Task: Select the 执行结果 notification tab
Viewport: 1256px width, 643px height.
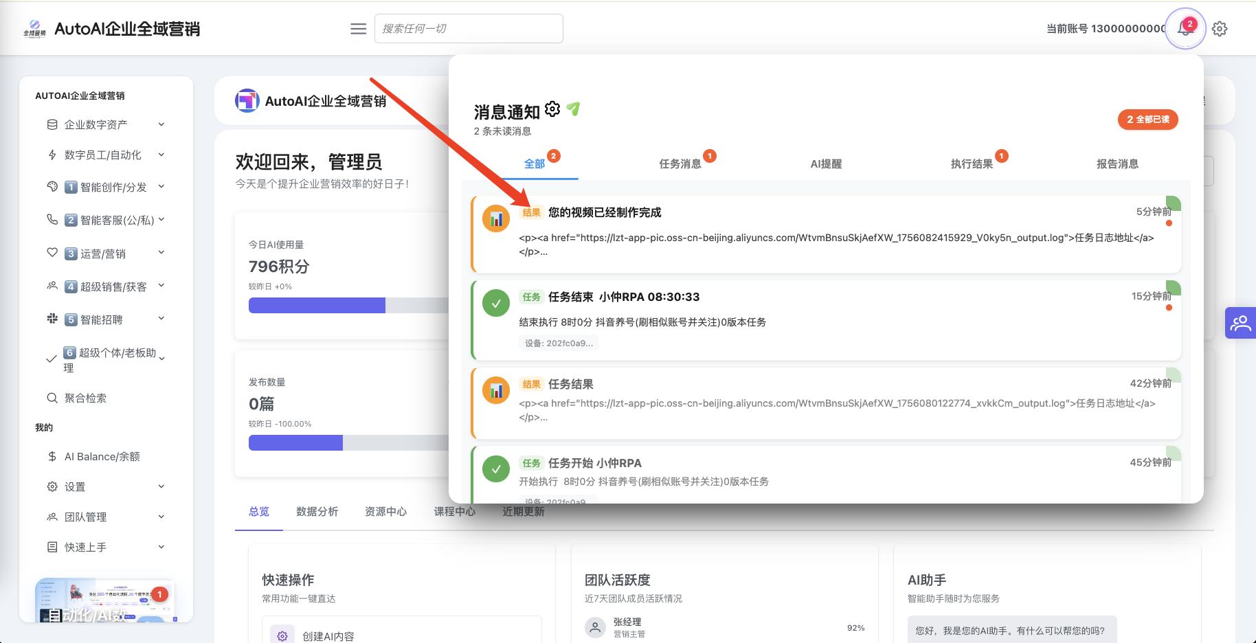Action: tap(972, 163)
